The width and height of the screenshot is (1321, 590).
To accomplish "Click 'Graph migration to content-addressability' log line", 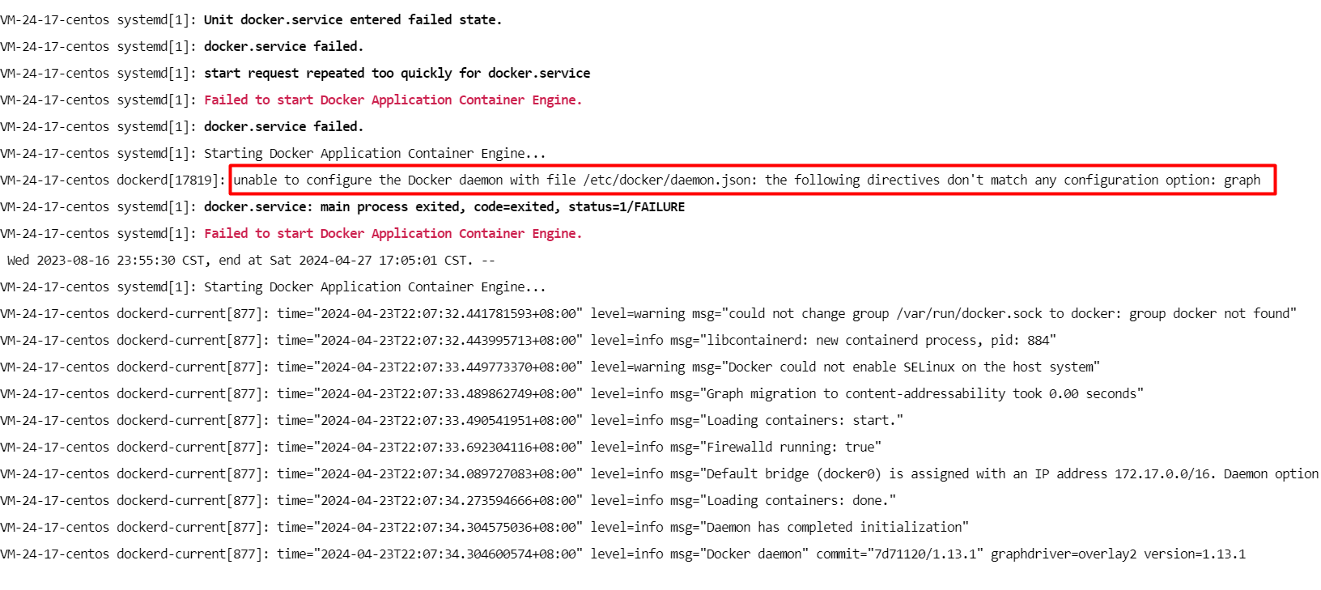I will pyautogui.click(x=572, y=393).
